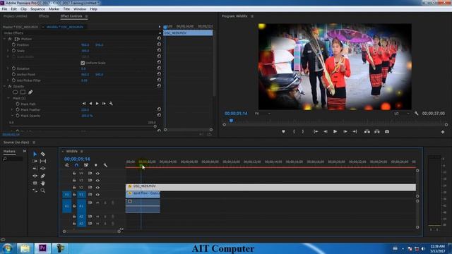This screenshot has width=452, height=254.
Task: Toggle Mask Feather animation stopwatch
Action: click(x=18, y=110)
